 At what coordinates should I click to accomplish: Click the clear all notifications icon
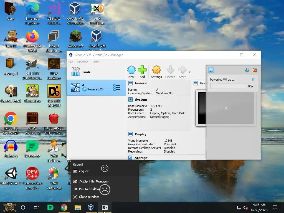point(255,70)
